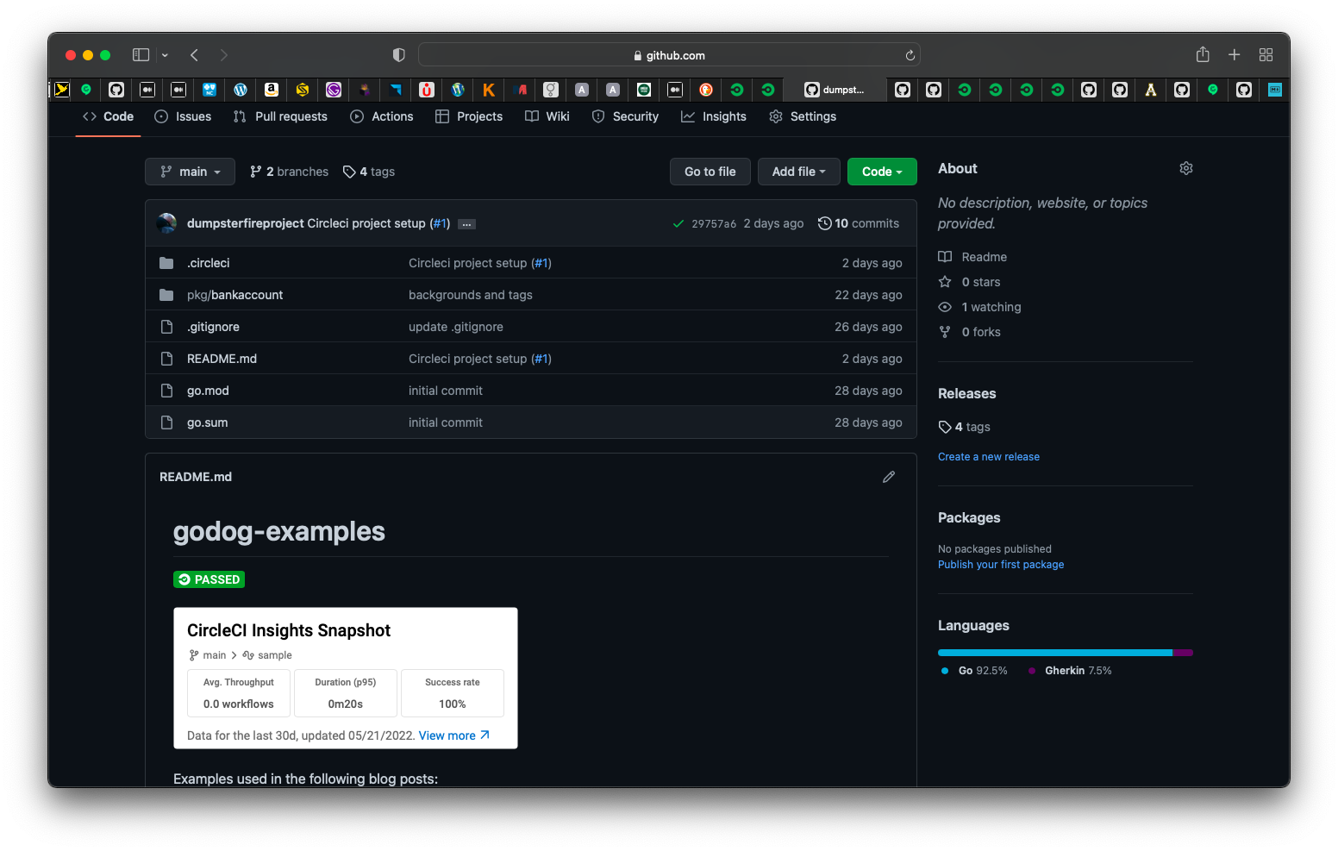This screenshot has height=851, width=1338.
Task: View the 4 tags link near branches
Action: [x=369, y=172]
